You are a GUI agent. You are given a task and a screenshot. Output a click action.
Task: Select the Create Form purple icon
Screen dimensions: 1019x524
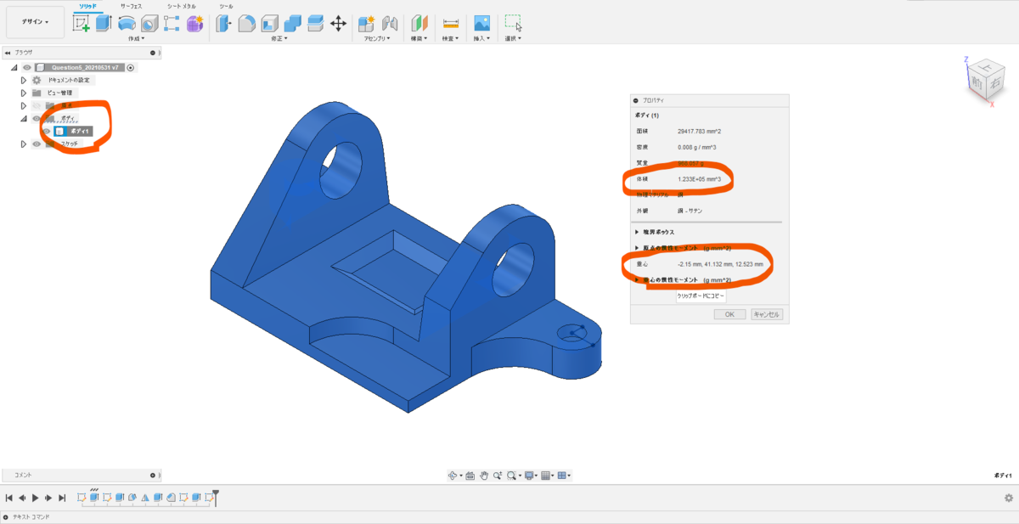tap(195, 23)
